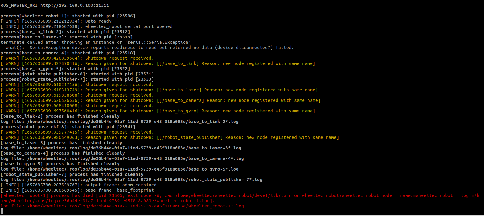Click the process[robot_pose_ekf-8] started line

pyautogui.click(x=68, y=127)
